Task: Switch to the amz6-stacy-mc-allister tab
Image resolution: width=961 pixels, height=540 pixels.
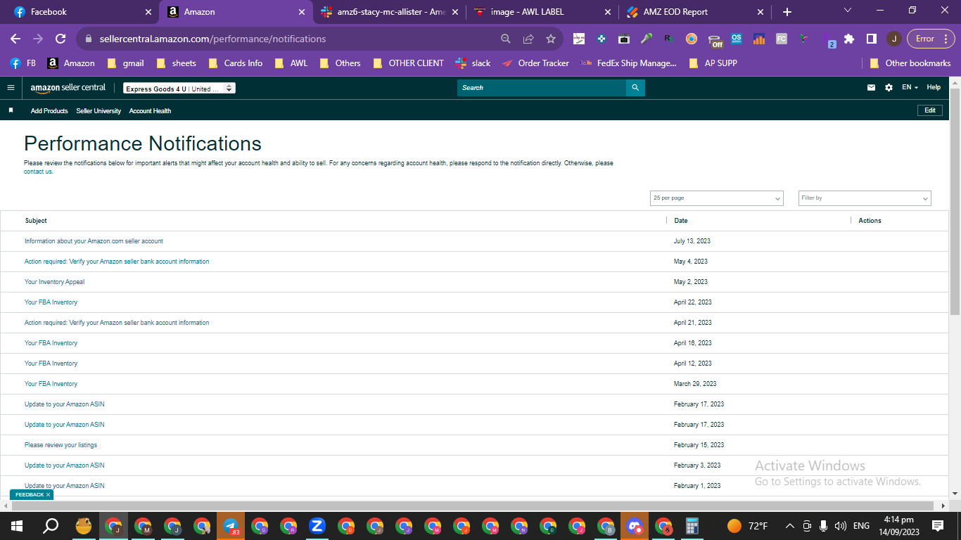Action: pos(388,12)
